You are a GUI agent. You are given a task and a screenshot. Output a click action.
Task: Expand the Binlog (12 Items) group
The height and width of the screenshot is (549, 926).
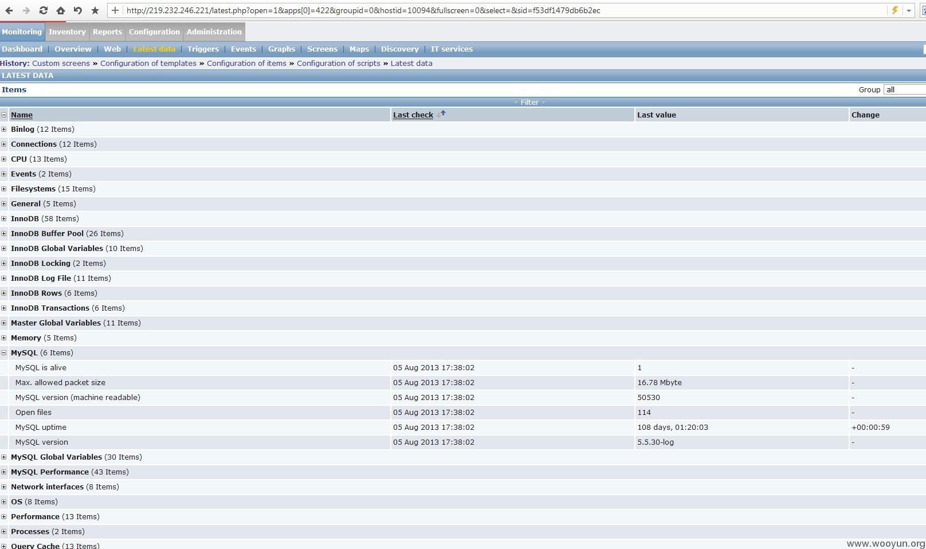click(4, 130)
